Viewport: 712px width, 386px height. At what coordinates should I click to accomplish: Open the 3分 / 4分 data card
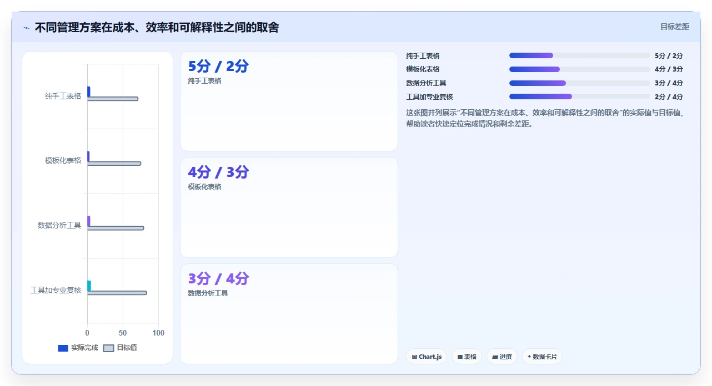tap(289, 314)
